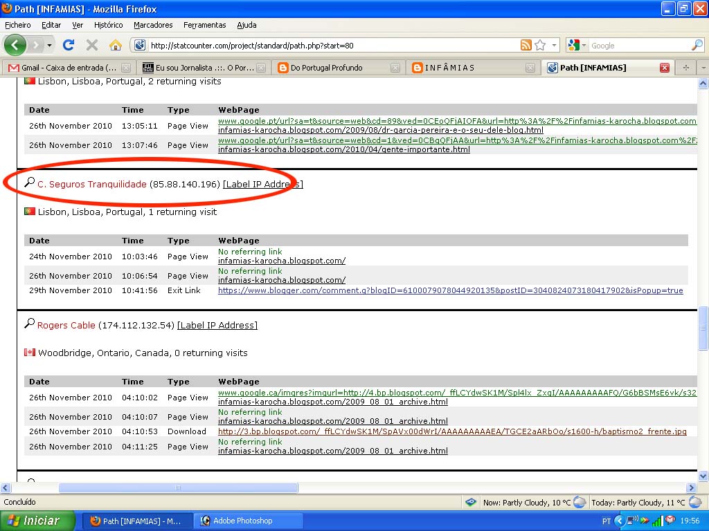Click Label IP Address for 85.88.140.196
Image resolution: width=709 pixels, height=531 pixels.
pyautogui.click(x=262, y=184)
